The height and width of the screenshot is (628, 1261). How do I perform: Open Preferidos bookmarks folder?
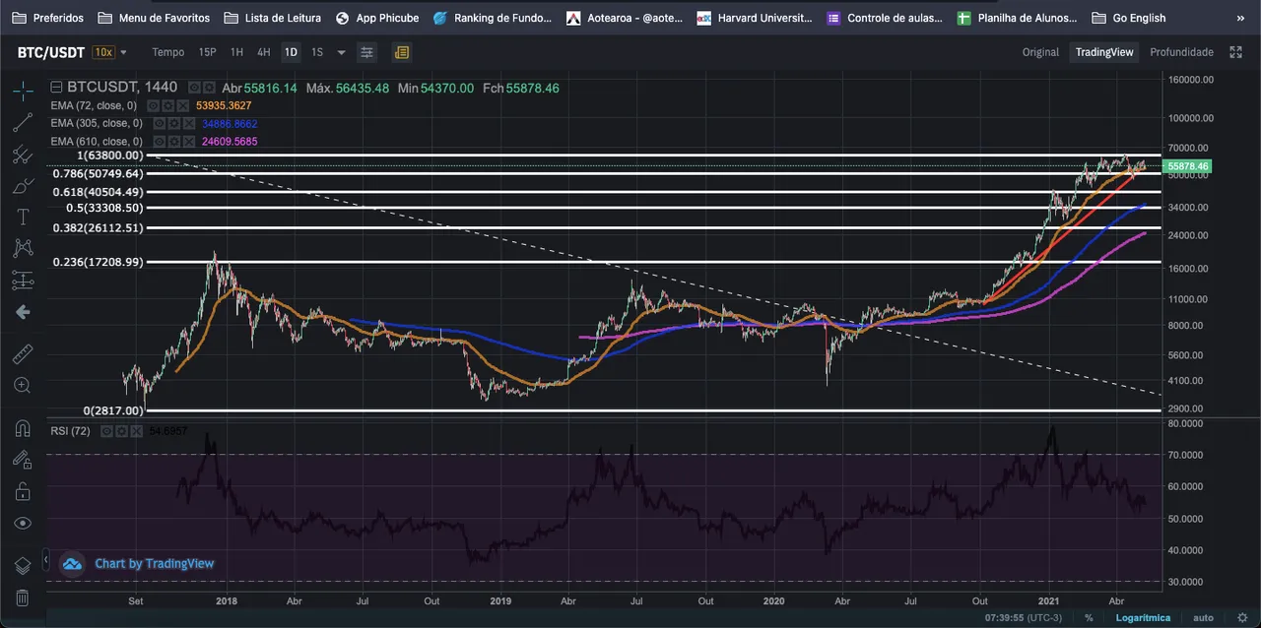(x=47, y=18)
